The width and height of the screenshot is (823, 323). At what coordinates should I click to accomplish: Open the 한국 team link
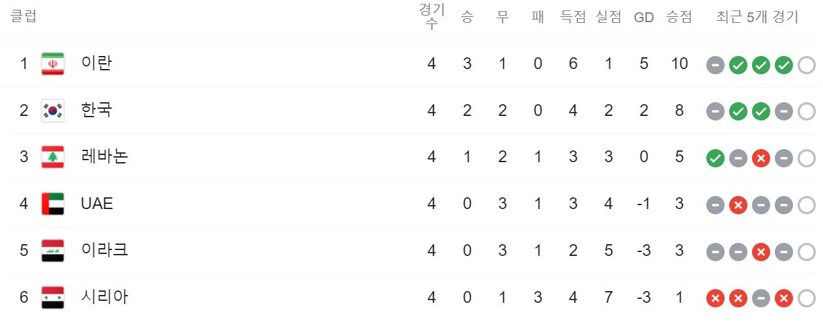click(96, 110)
